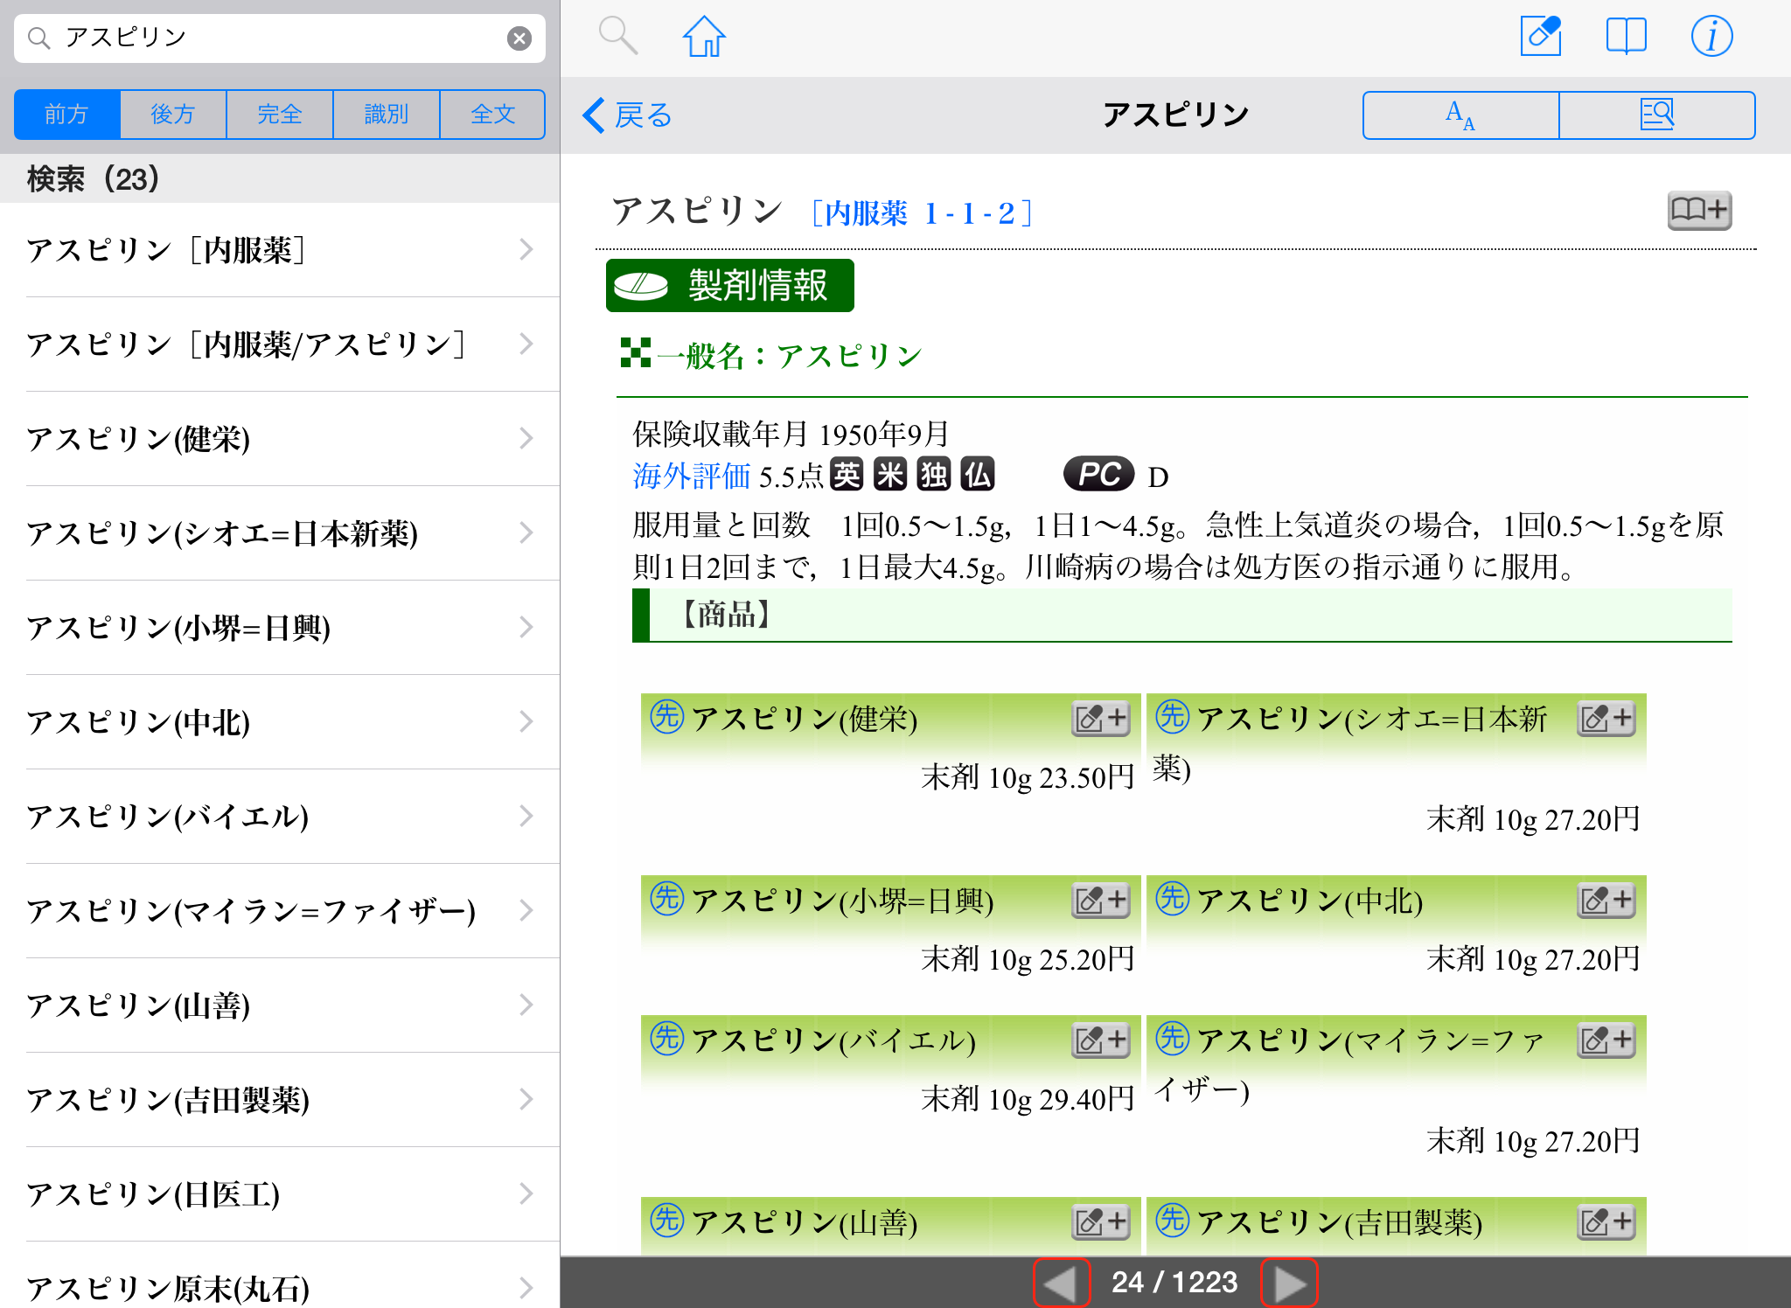Tap the in-page search segment
Screen dimensions: 1791x1308
pos(1656,115)
